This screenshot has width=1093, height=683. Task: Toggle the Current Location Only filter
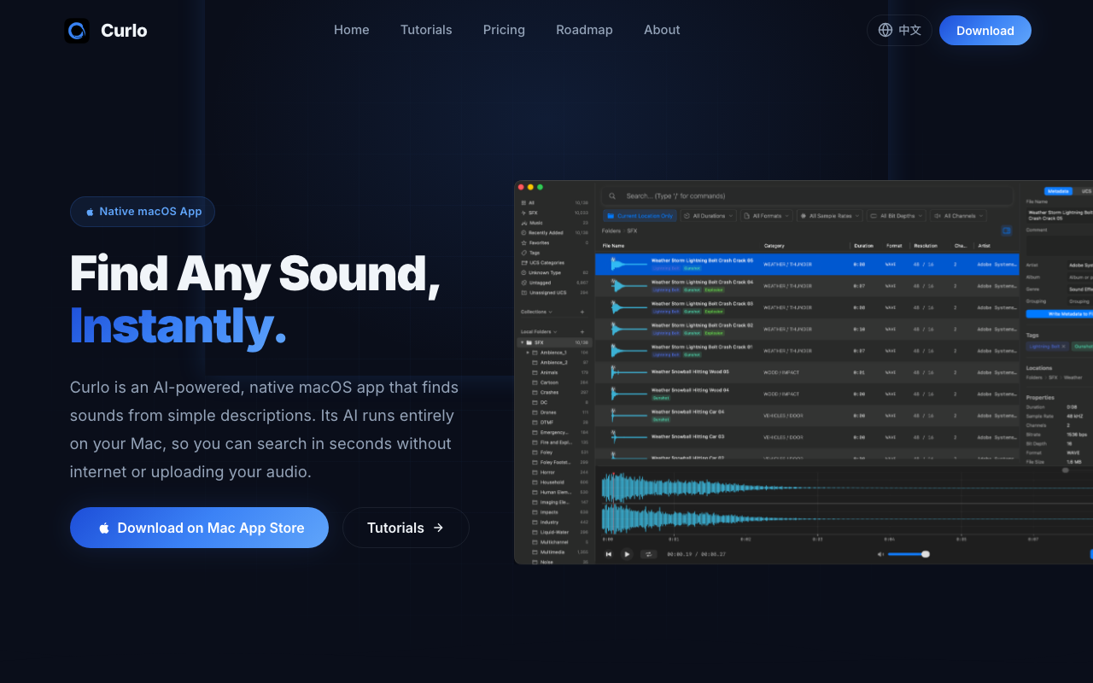pos(640,216)
